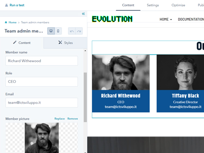The height and width of the screenshot is (153, 204).
Task: Click the scrollbar up arrow
Action: tap(85, 51)
